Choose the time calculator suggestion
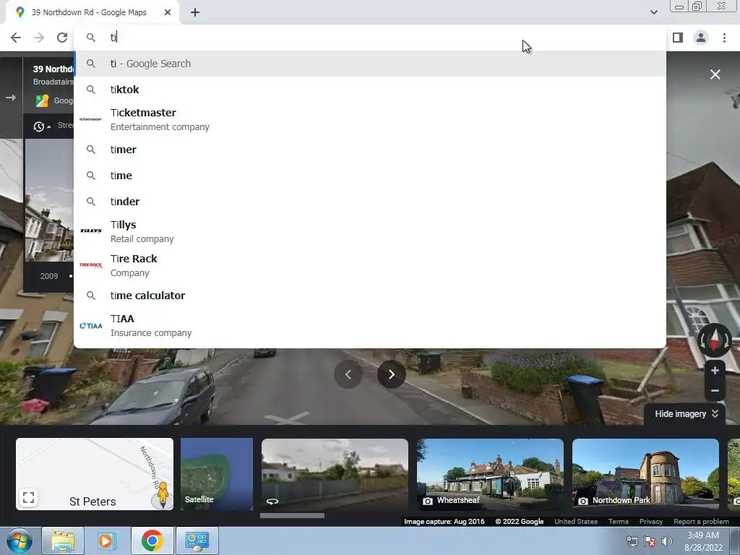The image size is (740, 555). pyautogui.click(x=370, y=296)
